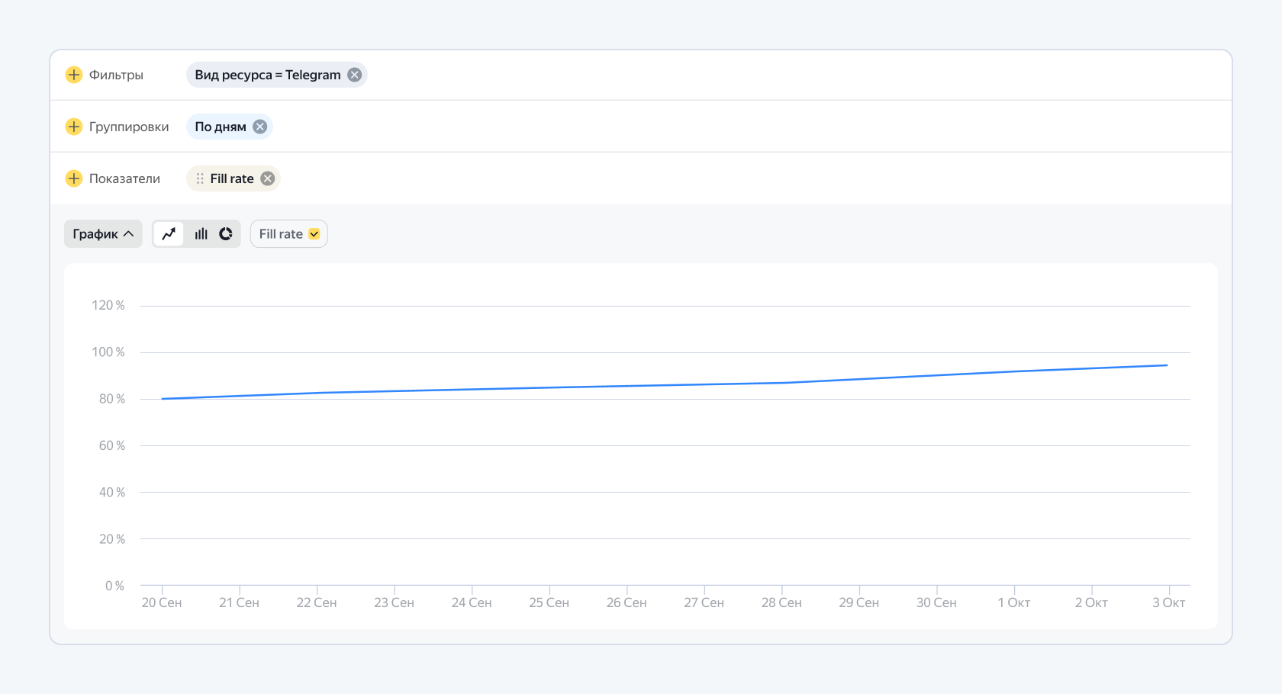
Task: Click the Показатели label
Action: 124,178
